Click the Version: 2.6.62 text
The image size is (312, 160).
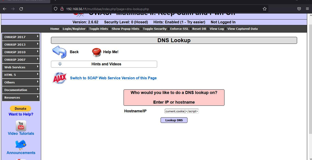coord(85,22)
